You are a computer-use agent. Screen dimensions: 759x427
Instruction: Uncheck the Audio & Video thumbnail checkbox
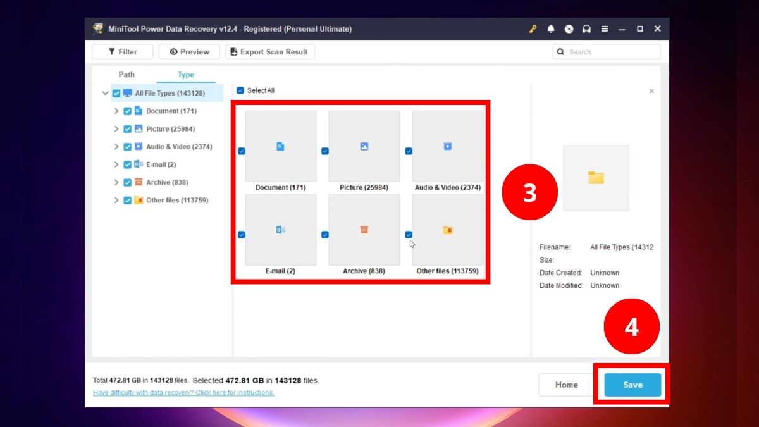click(408, 151)
